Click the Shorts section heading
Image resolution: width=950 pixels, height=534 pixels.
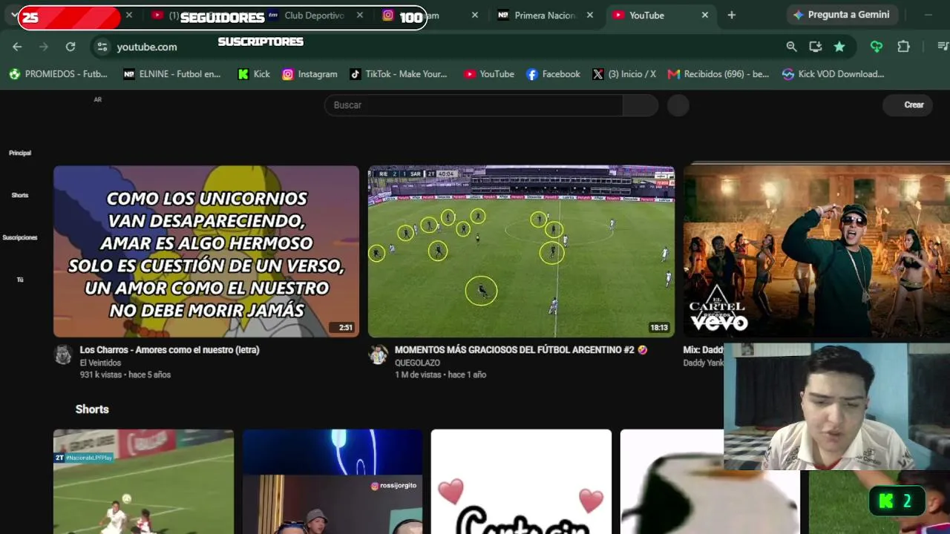[92, 409]
